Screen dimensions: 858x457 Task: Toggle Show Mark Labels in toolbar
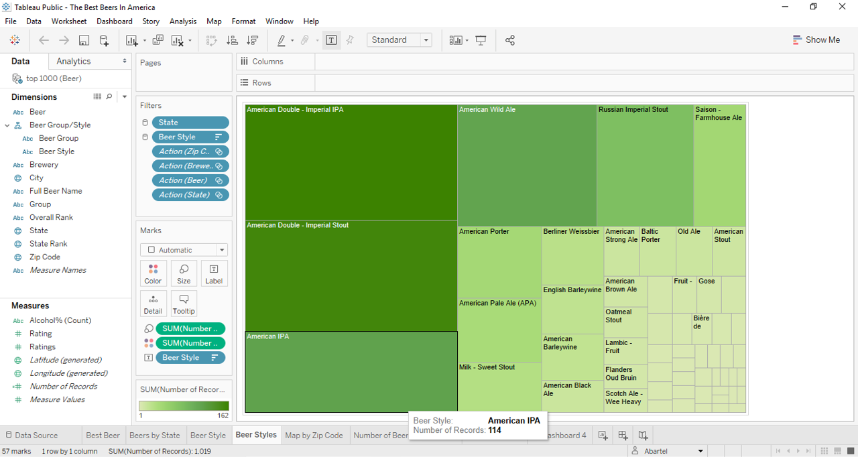331,40
